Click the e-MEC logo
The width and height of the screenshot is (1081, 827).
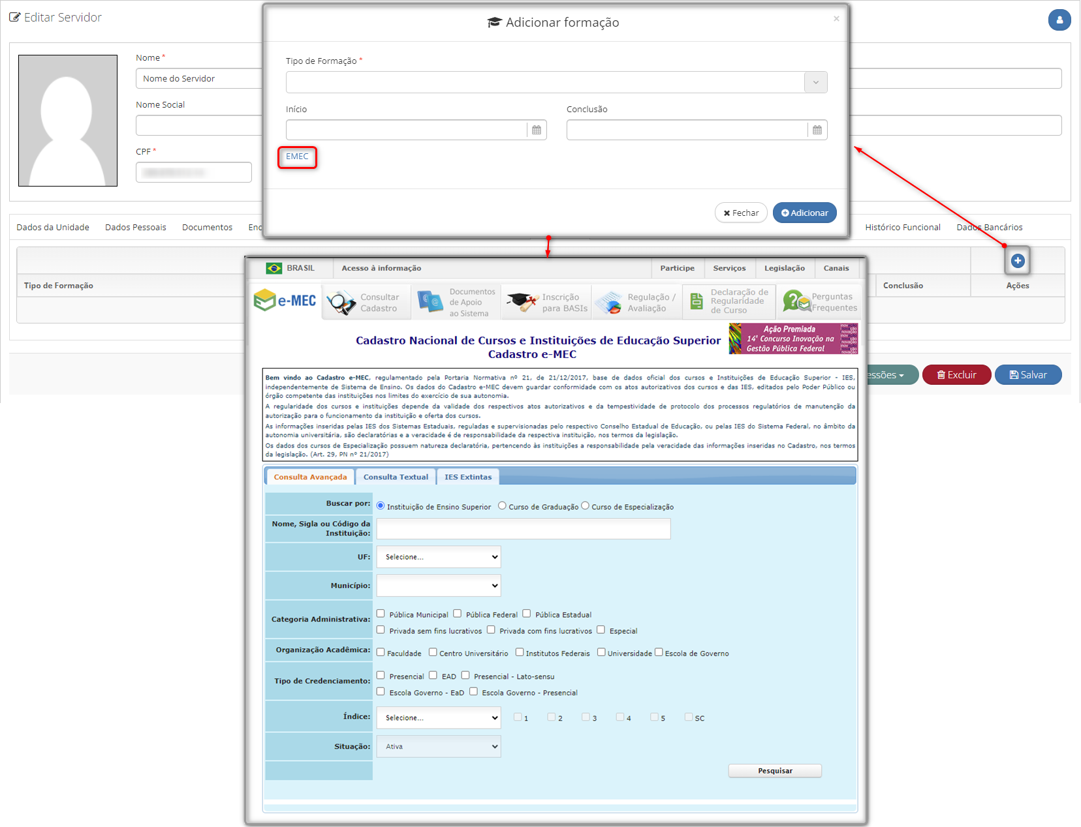pos(285,301)
